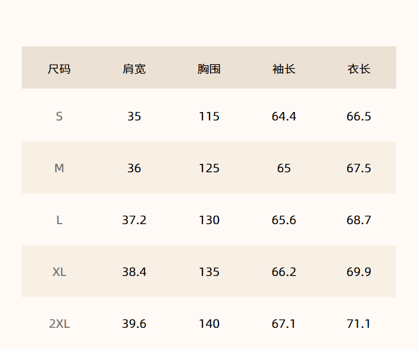Click the sleeve length value 64.4
This screenshot has width=418, height=349.
point(284,117)
